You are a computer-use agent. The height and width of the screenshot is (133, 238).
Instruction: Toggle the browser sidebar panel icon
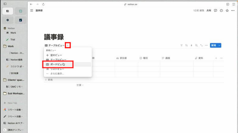pyautogui.click(x=5, y=4)
